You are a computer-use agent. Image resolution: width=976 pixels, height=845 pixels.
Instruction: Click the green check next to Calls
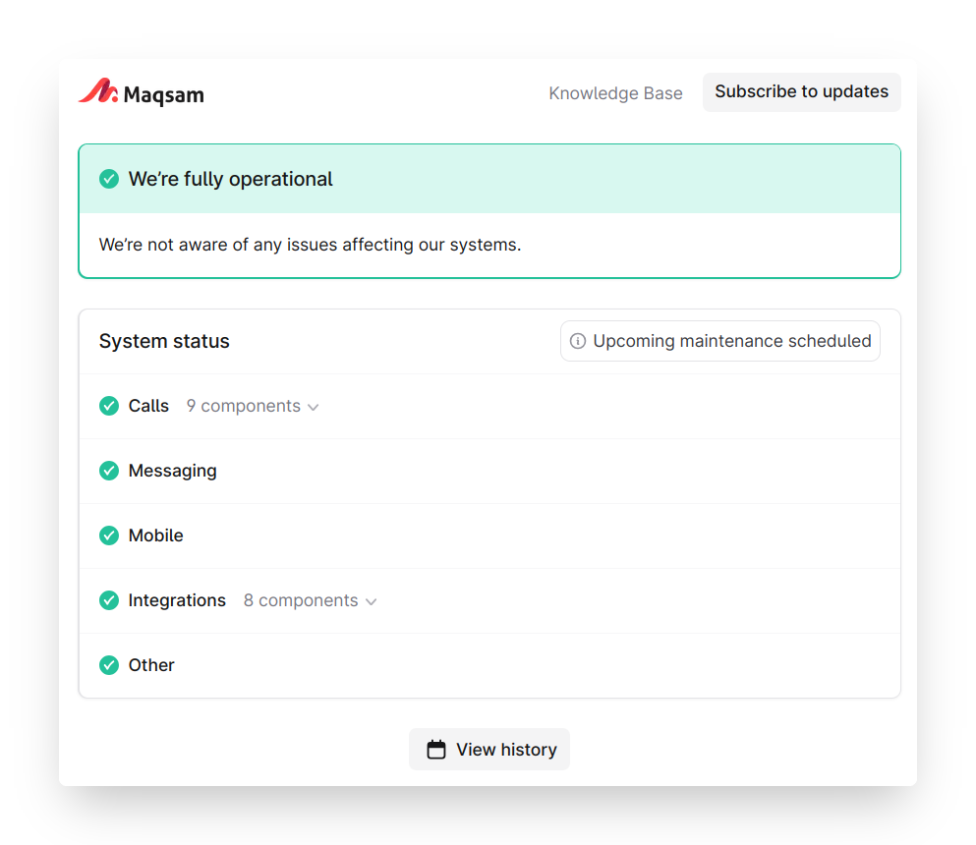[109, 406]
